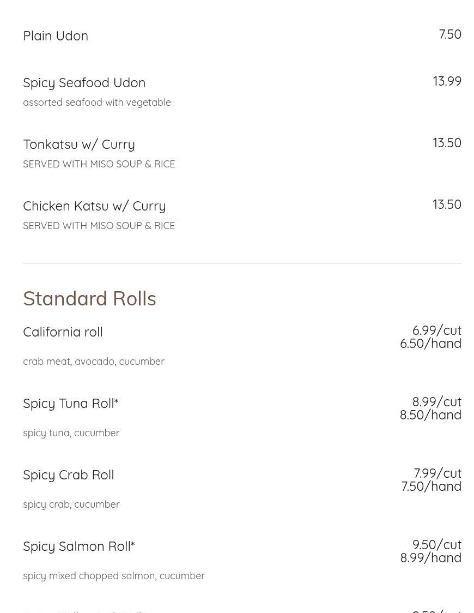The width and height of the screenshot is (474, 613).
Task: Click the 7.99/cut price for Spicy Crab Roll
Action: click(x=437, y=473)
